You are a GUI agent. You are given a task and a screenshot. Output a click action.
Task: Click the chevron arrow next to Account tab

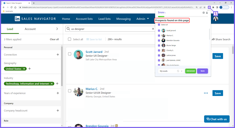pyautogui.click(x=57, y=29)
